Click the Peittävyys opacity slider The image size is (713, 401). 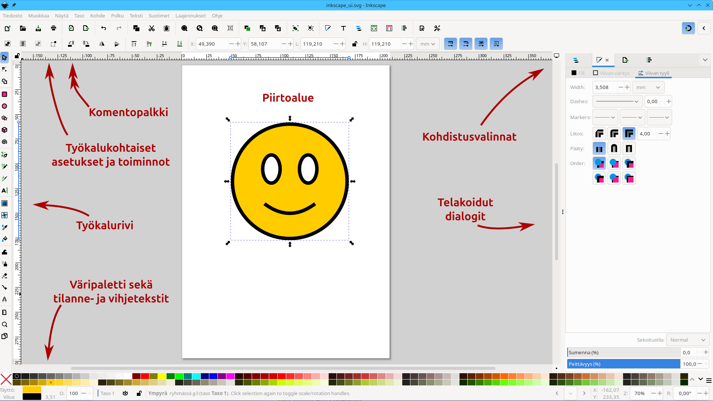coord(623,364)
